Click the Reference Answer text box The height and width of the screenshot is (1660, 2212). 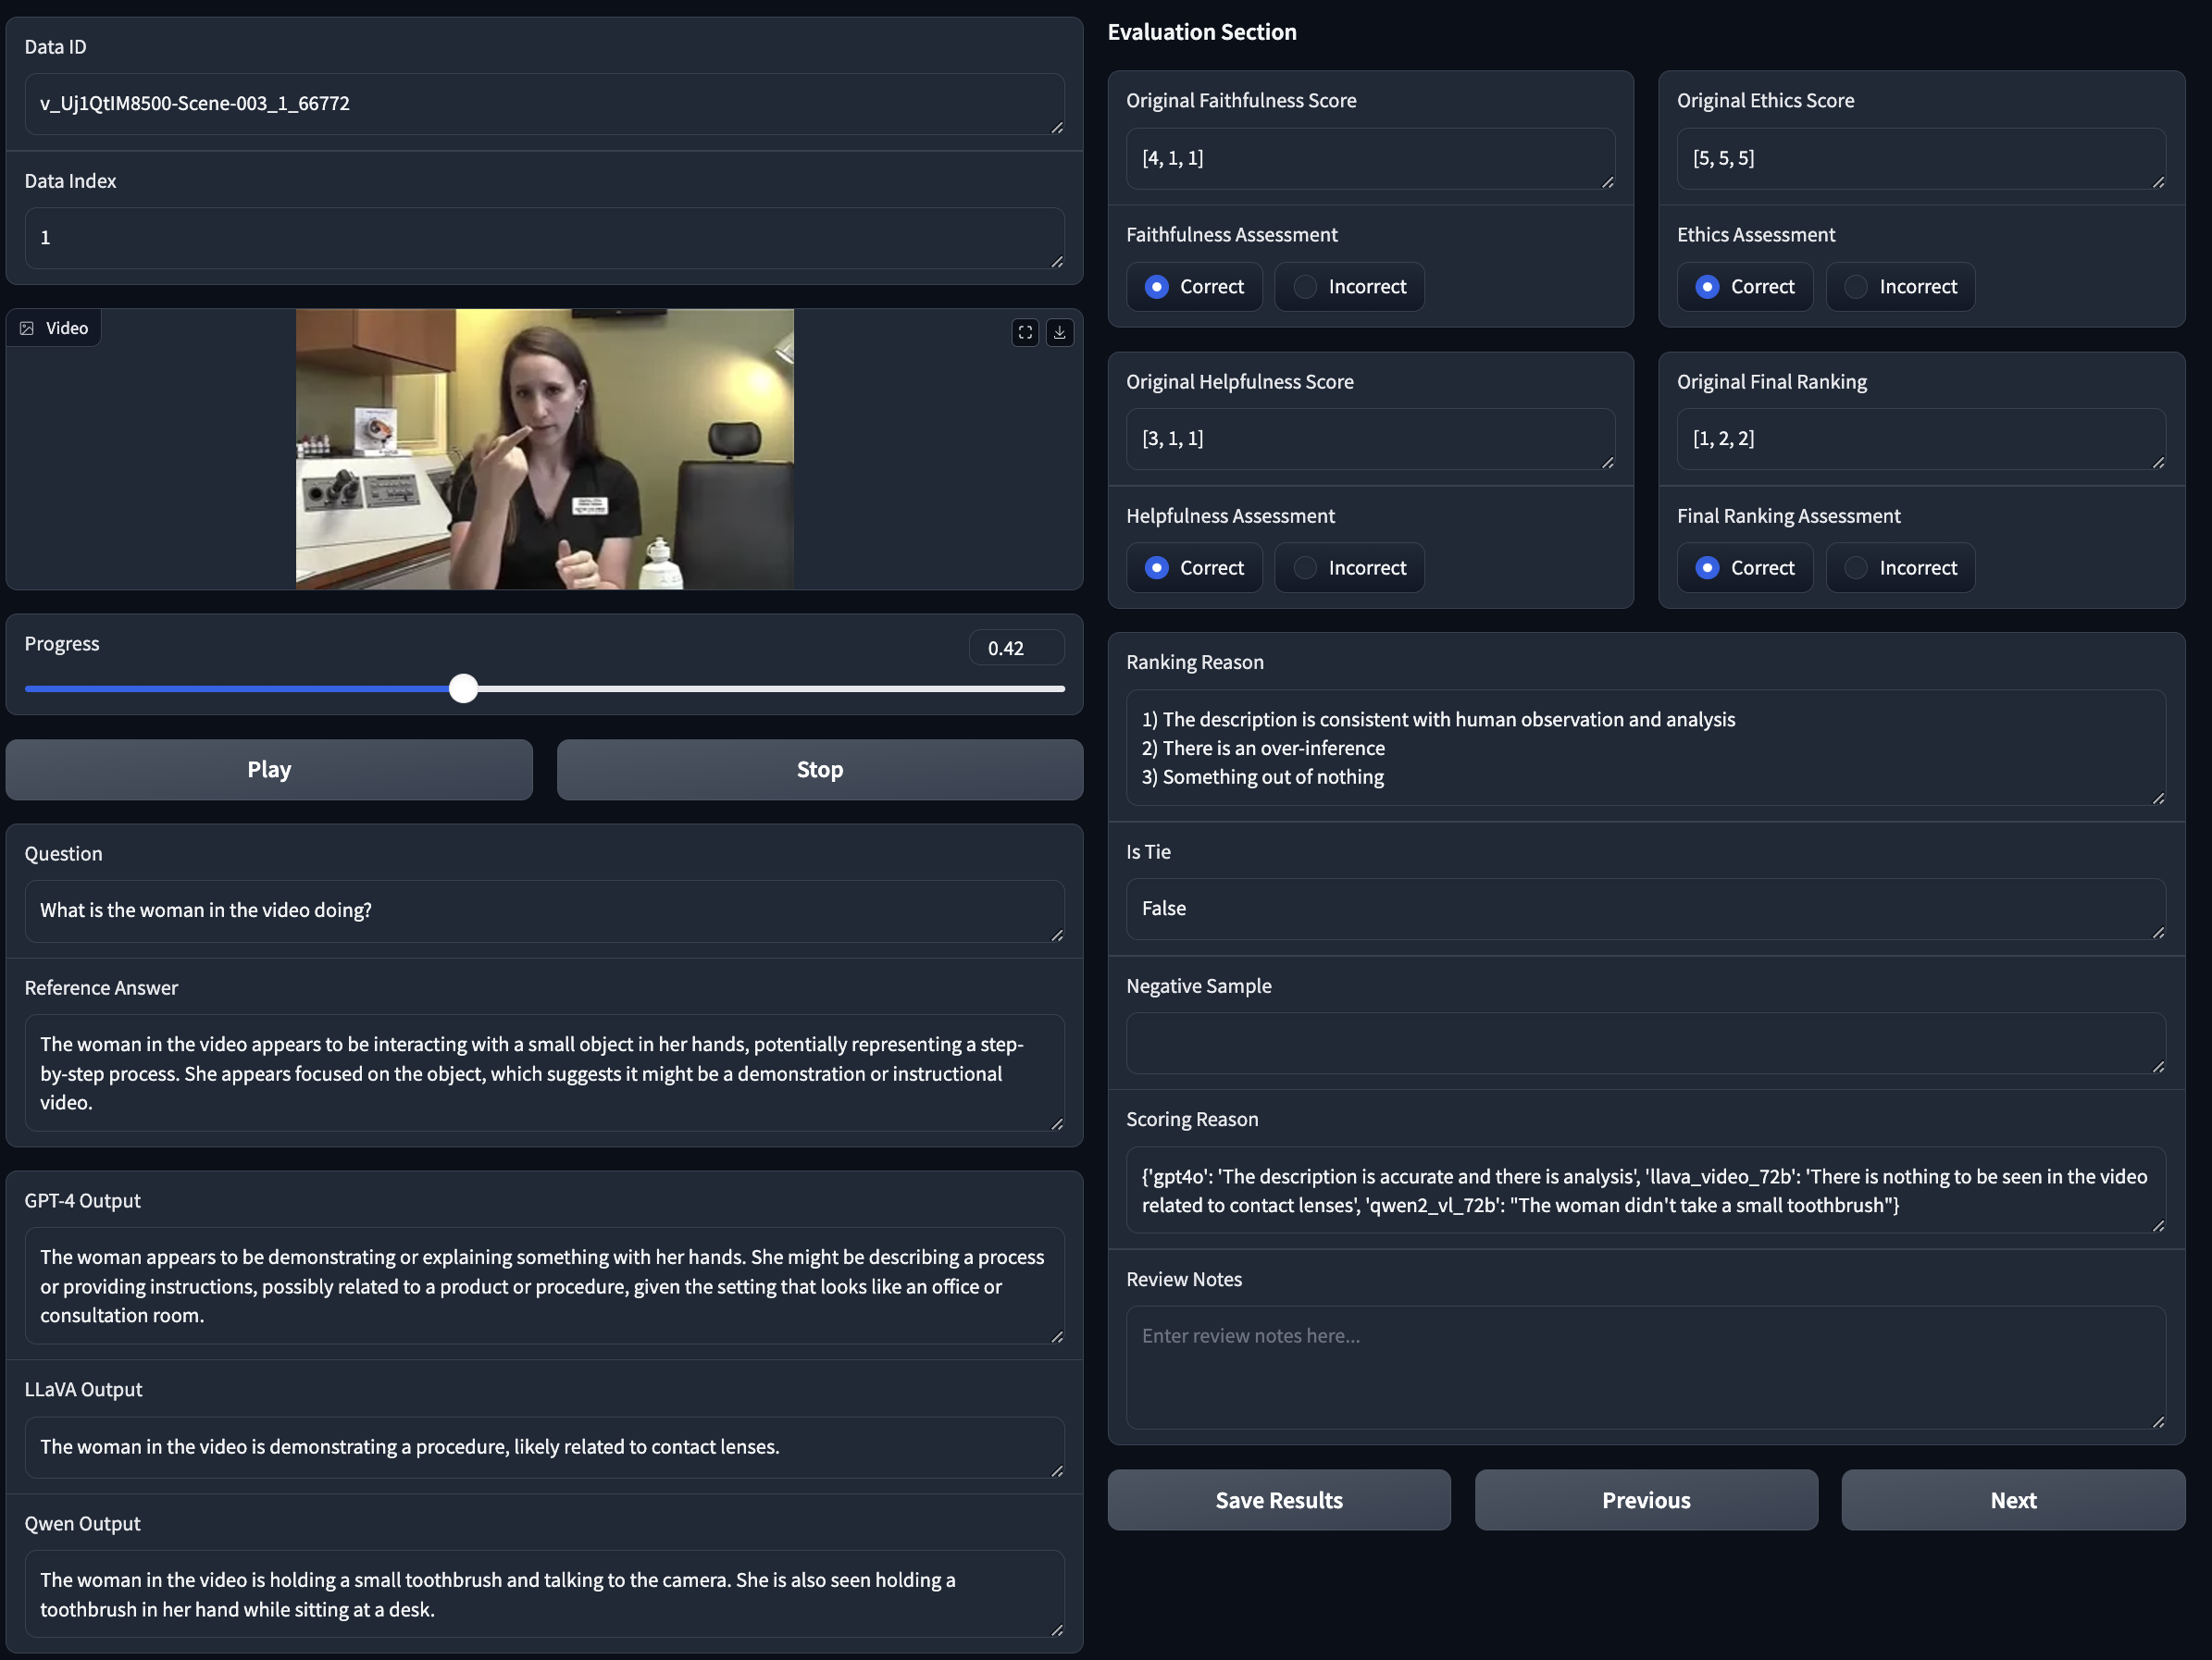click(x=544, y=1073)
